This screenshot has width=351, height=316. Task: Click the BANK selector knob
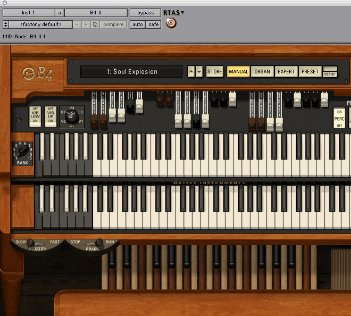point(22,152)
